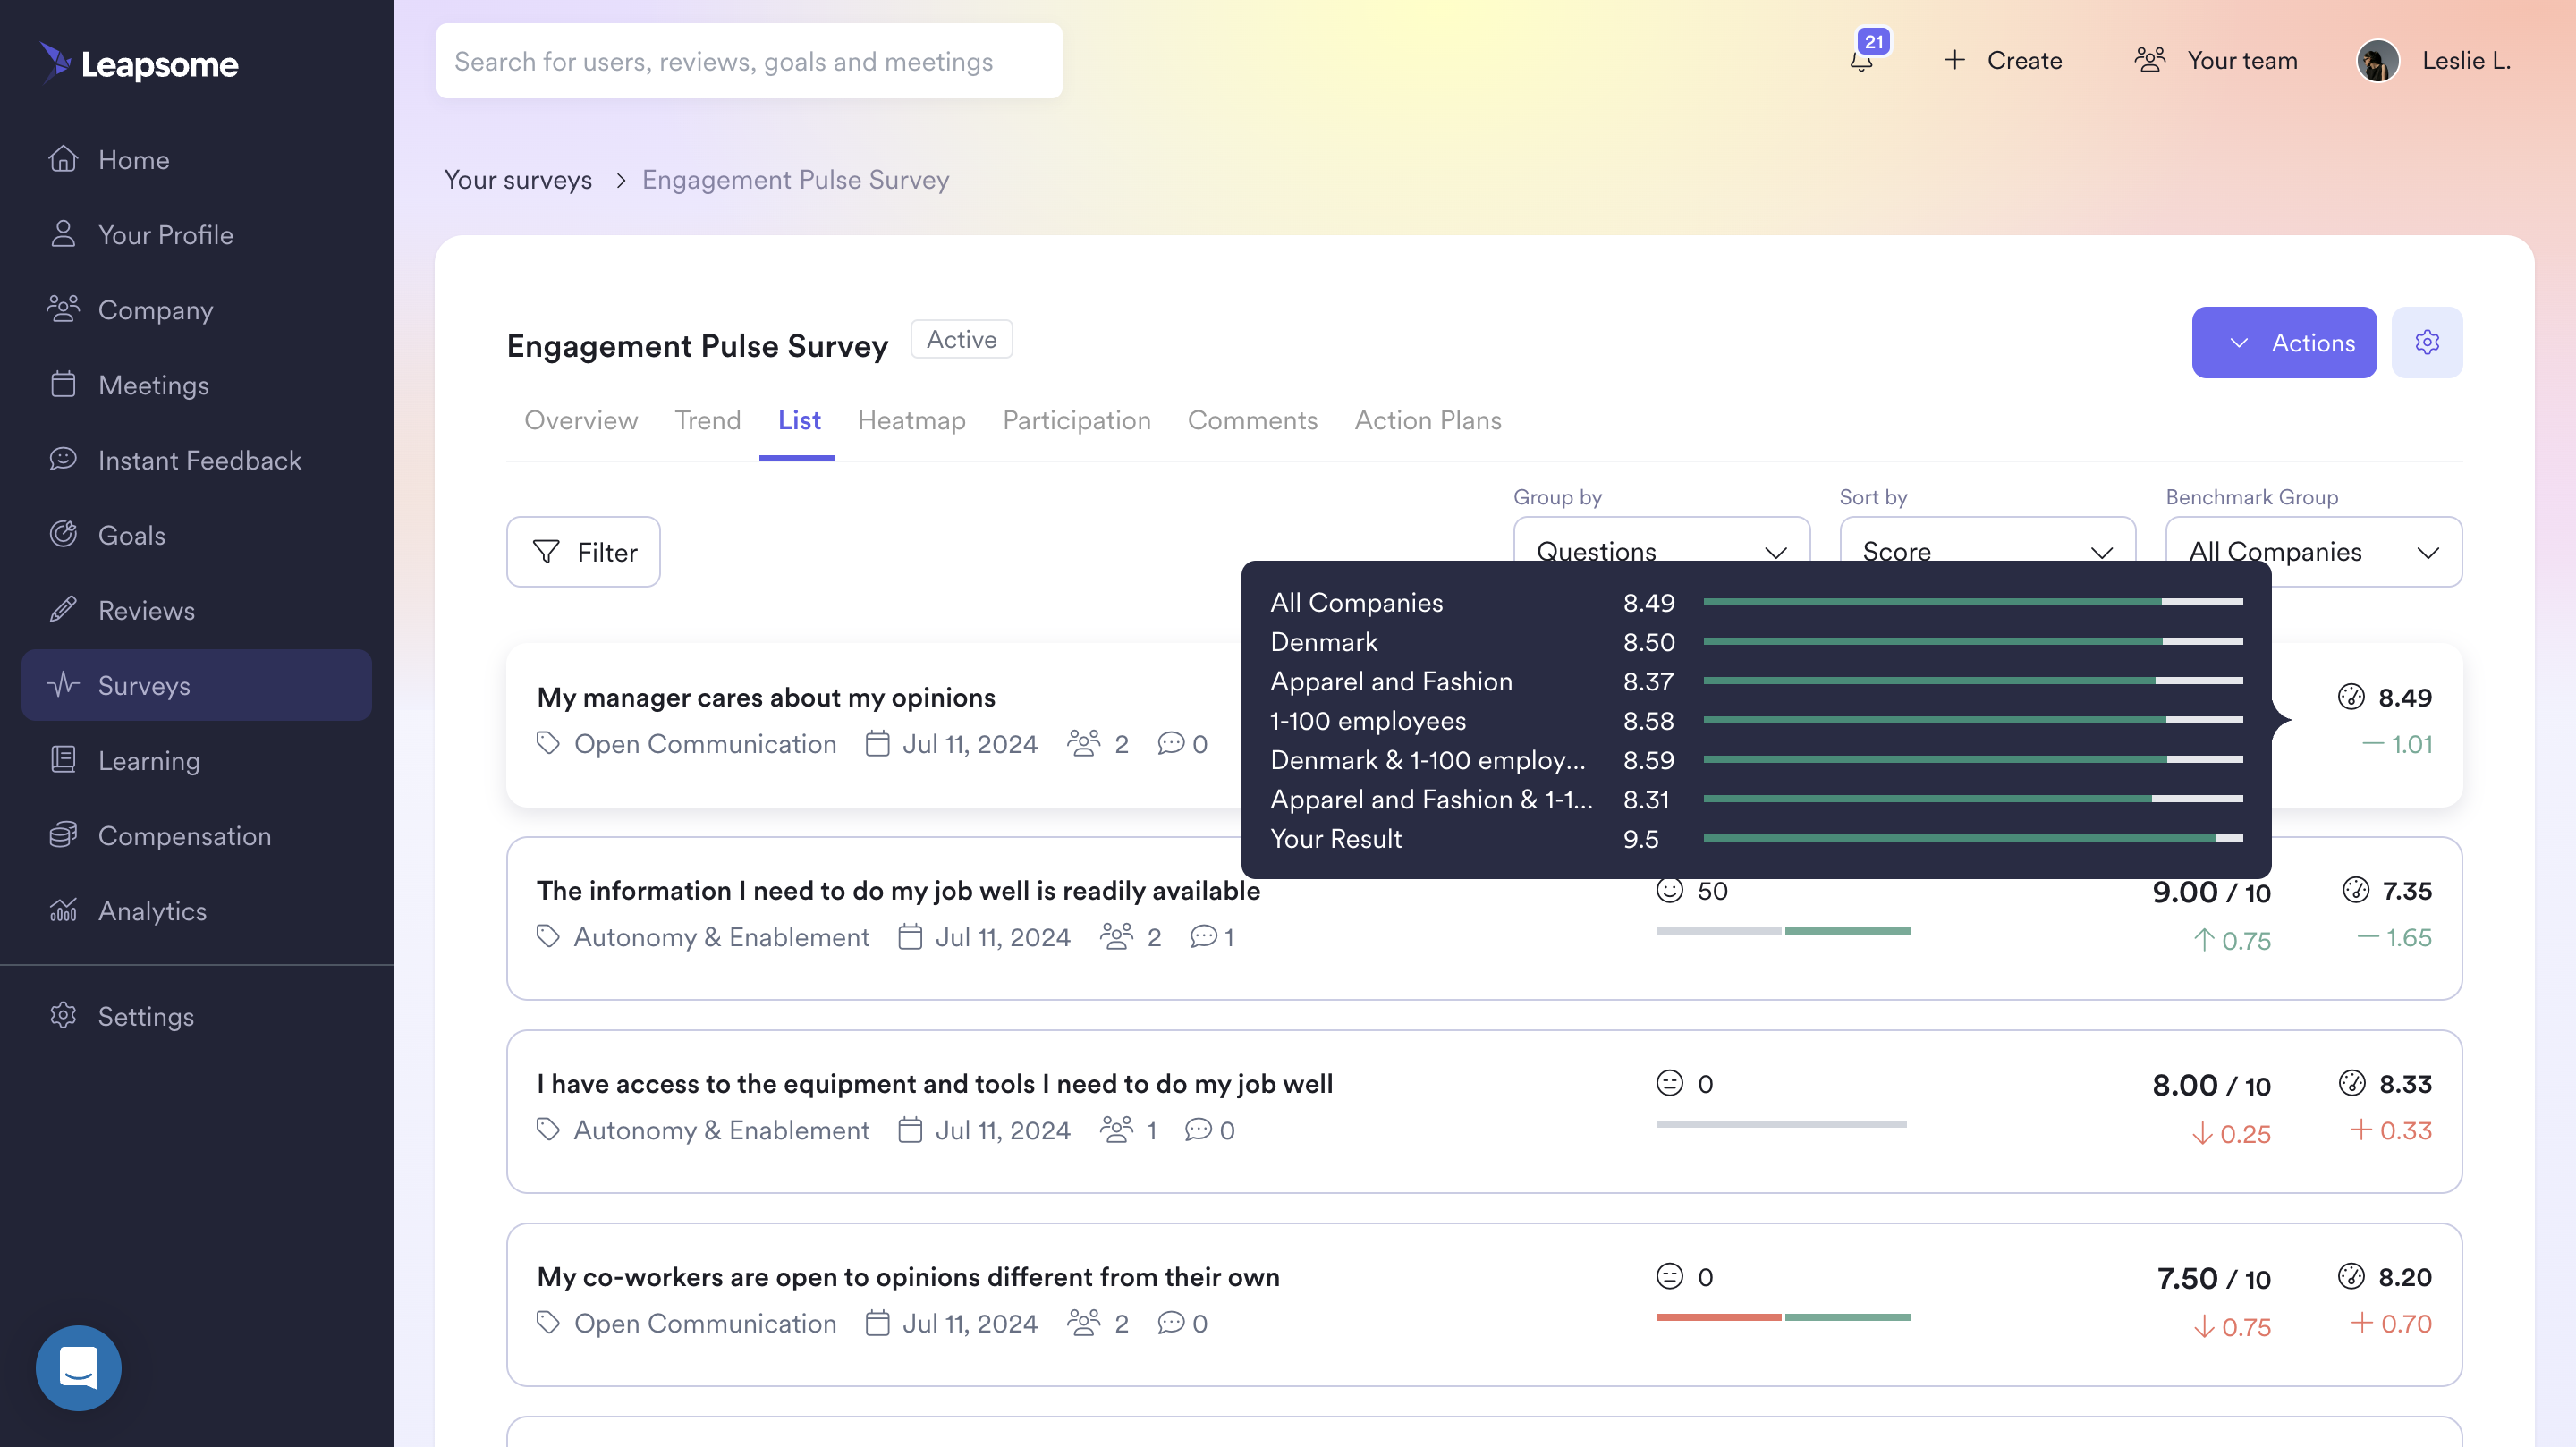Click score distribution bar on equipment question

pyautogui.click(x=1781, y=1123)
